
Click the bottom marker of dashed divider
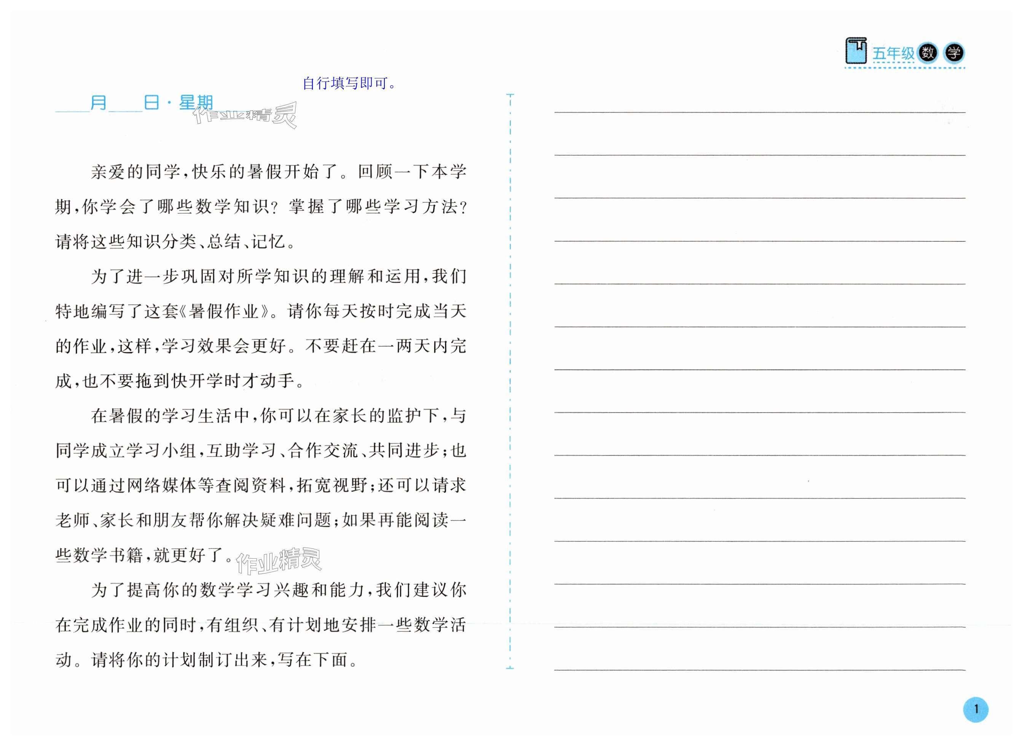coord(510,668)
